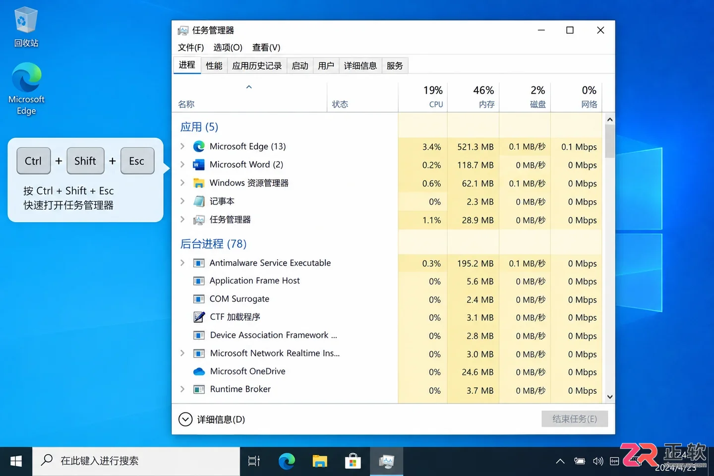Expand the 记事本 process row
The image size is (714, 476).
coord(182,201)
